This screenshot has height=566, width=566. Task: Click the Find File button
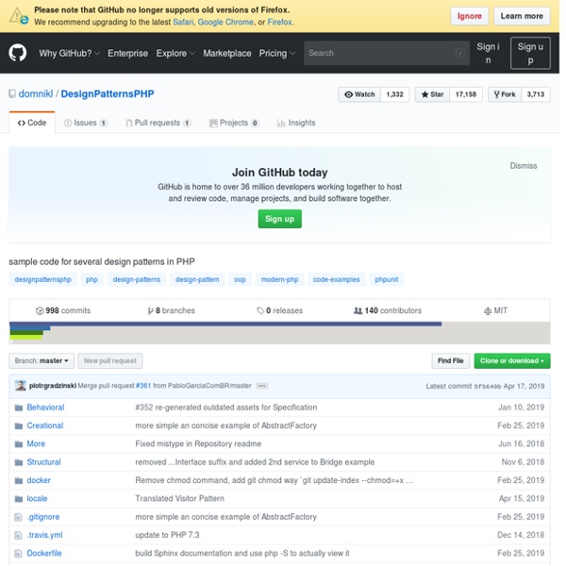point(451,360)
